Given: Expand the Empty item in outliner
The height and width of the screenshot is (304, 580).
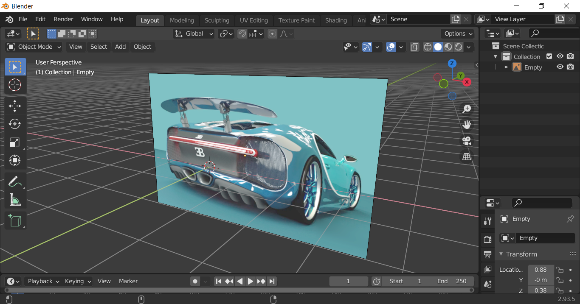Looking at the screenshot, I should (x=506, y=67).
